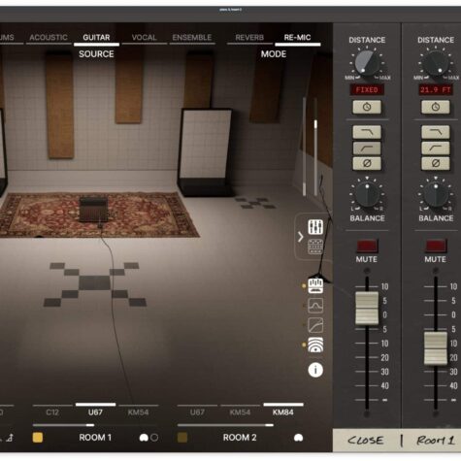Enable low-cut filter on CLOSE channel
461x461 pixels.
click(x=367, y=148)
